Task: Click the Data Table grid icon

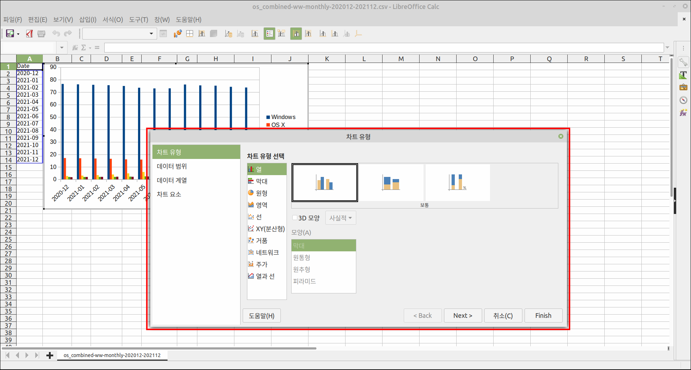Action: (x=190, y=34)
